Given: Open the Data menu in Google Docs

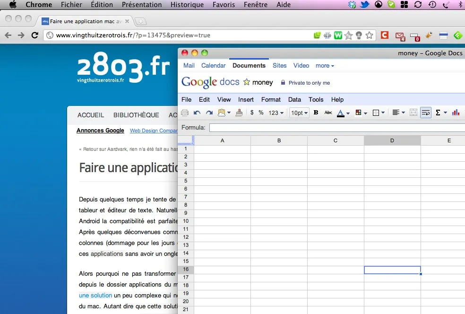Looking at the screenshot, I should pyautogui.click(x=294, y=99).
